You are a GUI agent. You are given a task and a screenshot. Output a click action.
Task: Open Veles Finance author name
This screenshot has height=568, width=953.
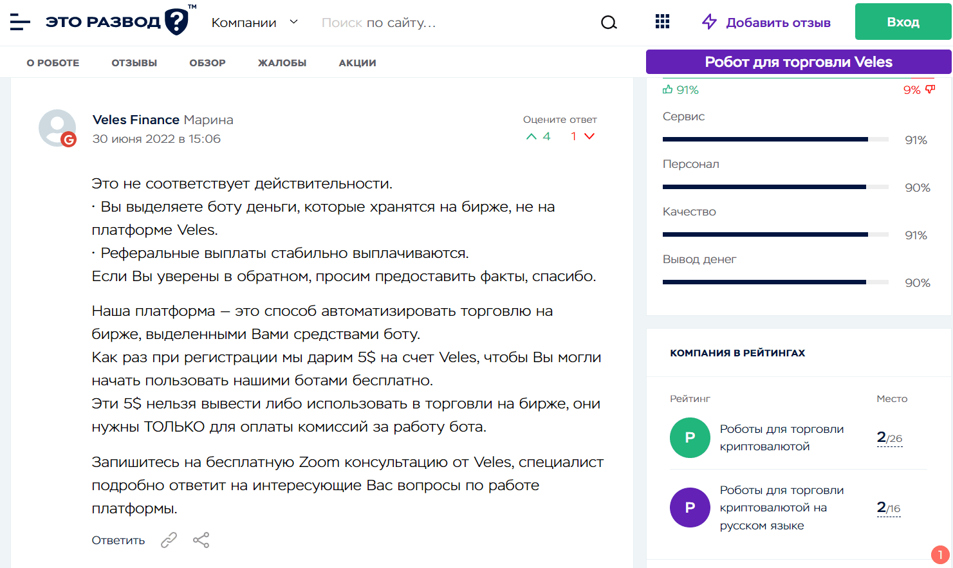click(136, 120)
